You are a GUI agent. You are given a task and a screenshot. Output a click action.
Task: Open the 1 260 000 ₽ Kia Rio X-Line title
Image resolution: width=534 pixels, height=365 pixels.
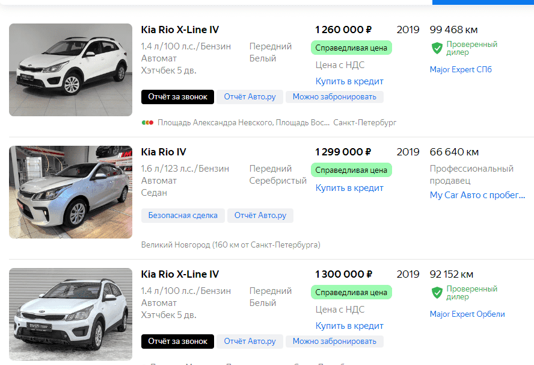pyautogui.click(x=180, y=30)
